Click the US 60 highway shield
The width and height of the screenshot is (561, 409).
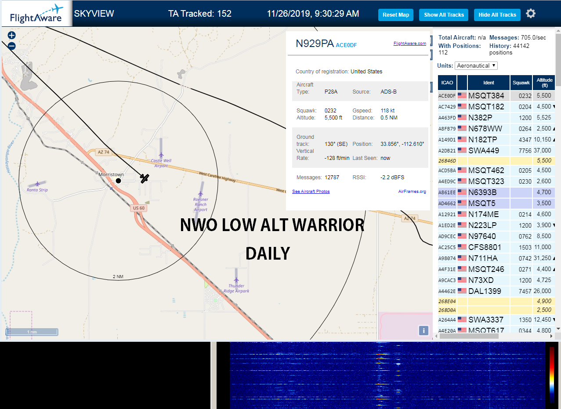pos(138,208)
